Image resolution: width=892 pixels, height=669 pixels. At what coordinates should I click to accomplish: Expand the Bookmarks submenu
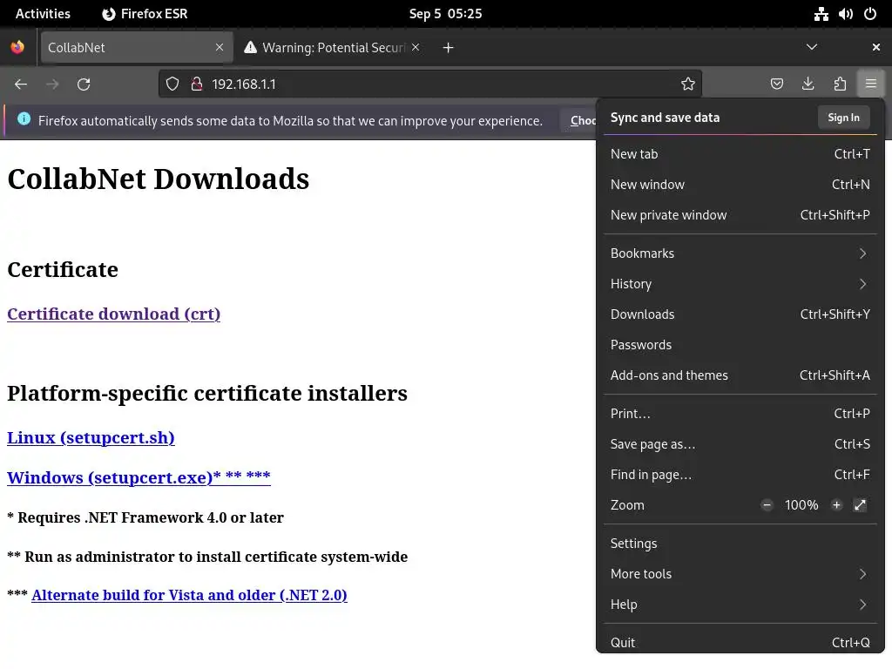coord(740,253)
